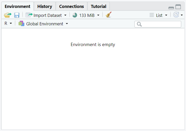Viewport: 186px width, 131px height.
Task: Switch to the Connections tab
Action: [x=72, y=6]
